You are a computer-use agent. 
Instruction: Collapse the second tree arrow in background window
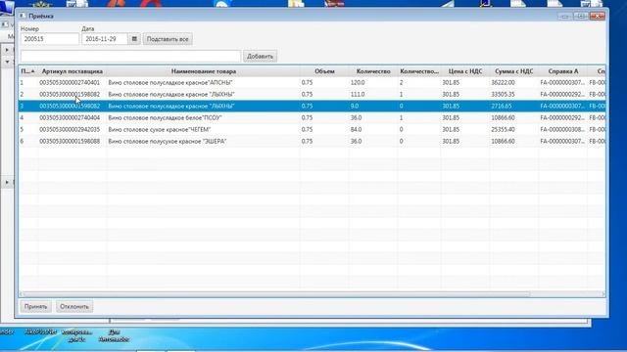[x=7, y=62]
